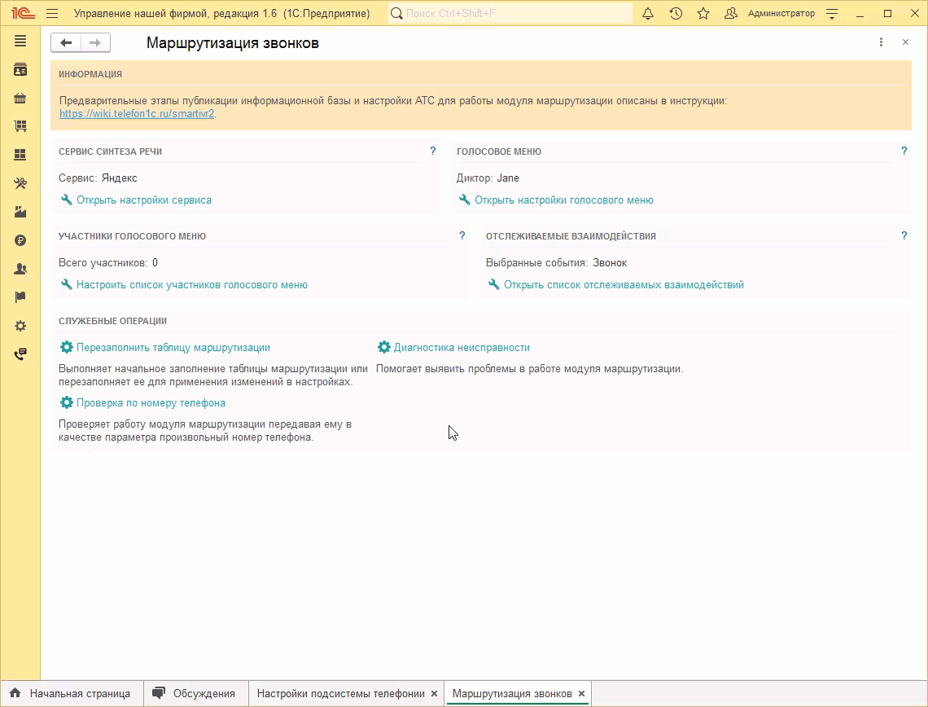Open the wrench-and-tools sidebar section
This screenshot has width=928, height=707.
pyautogui.click(x=20, y=183)
